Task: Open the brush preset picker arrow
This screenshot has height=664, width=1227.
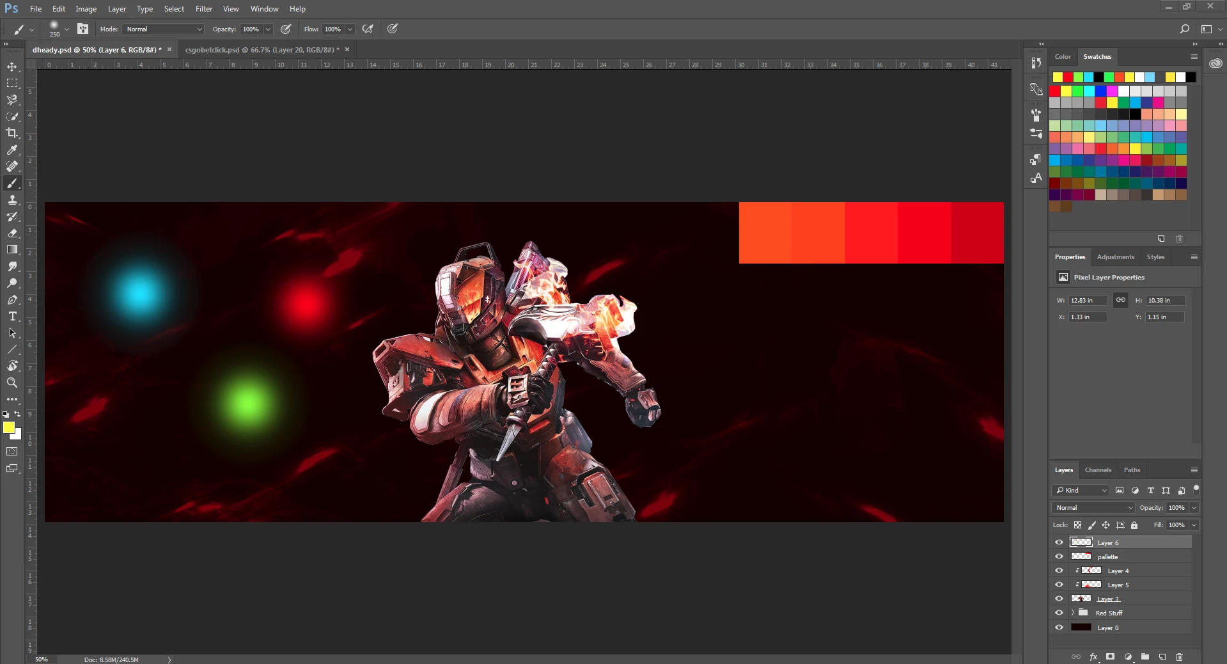Action: (66, 29)
